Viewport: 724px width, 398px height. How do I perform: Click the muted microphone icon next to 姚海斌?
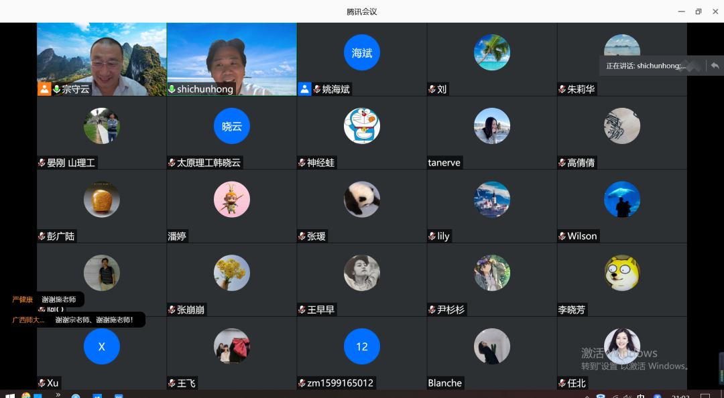point(316,89)
